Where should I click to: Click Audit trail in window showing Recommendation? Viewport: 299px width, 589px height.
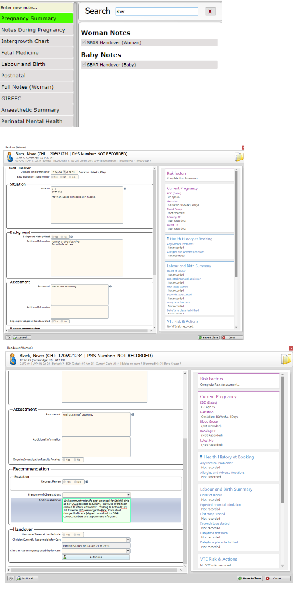pyautogui.click(x=26, y=578)
